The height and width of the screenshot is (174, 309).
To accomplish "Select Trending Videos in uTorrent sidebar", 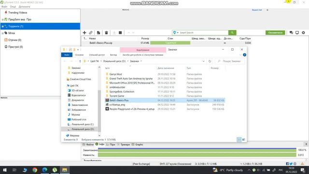I will tap(17, 13).
